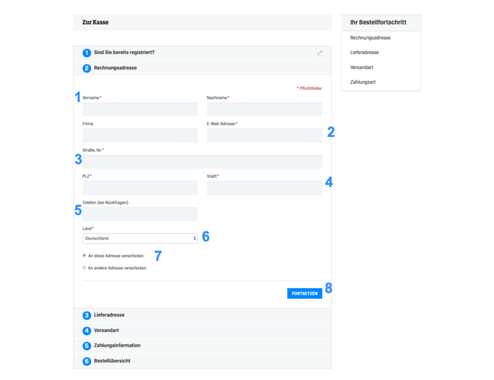Focus the E-Mail-Adresse input field
Viewport: 494px width, 380px height.
(264, 135)
